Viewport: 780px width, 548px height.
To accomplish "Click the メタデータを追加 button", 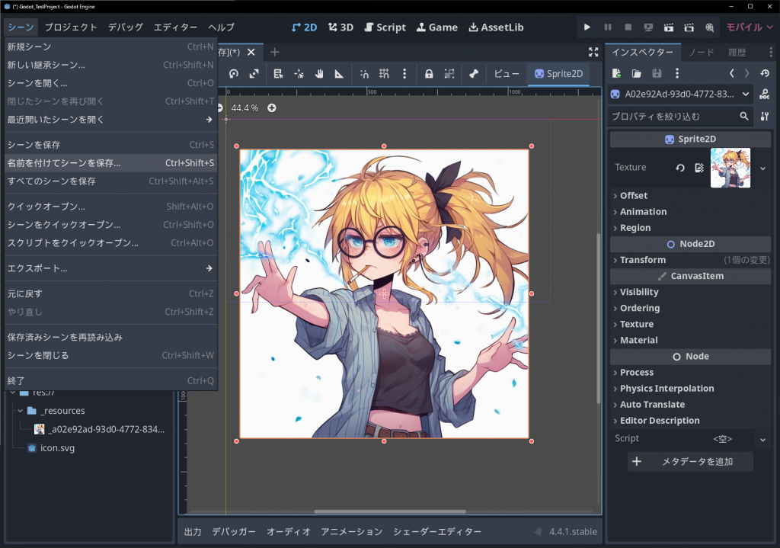I will pyautogui.click(x=690, y=462).
